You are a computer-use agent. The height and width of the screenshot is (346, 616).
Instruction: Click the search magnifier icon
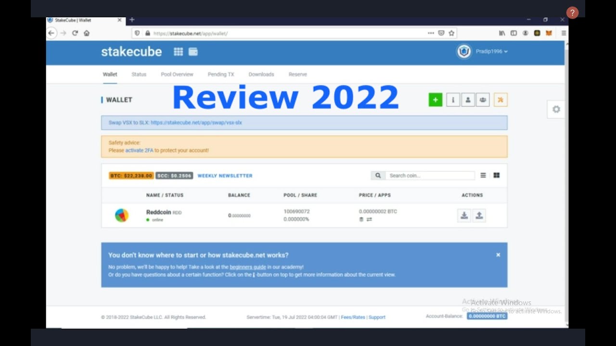[x=378, y=175]
